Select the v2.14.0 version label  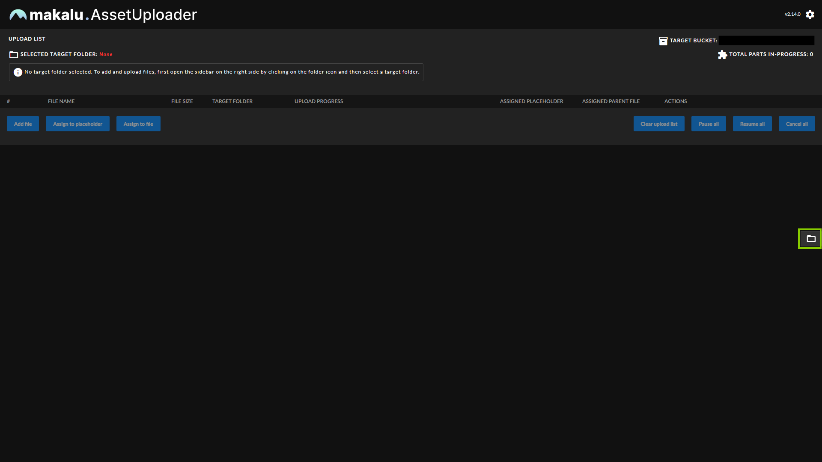(x=793, y=14)
